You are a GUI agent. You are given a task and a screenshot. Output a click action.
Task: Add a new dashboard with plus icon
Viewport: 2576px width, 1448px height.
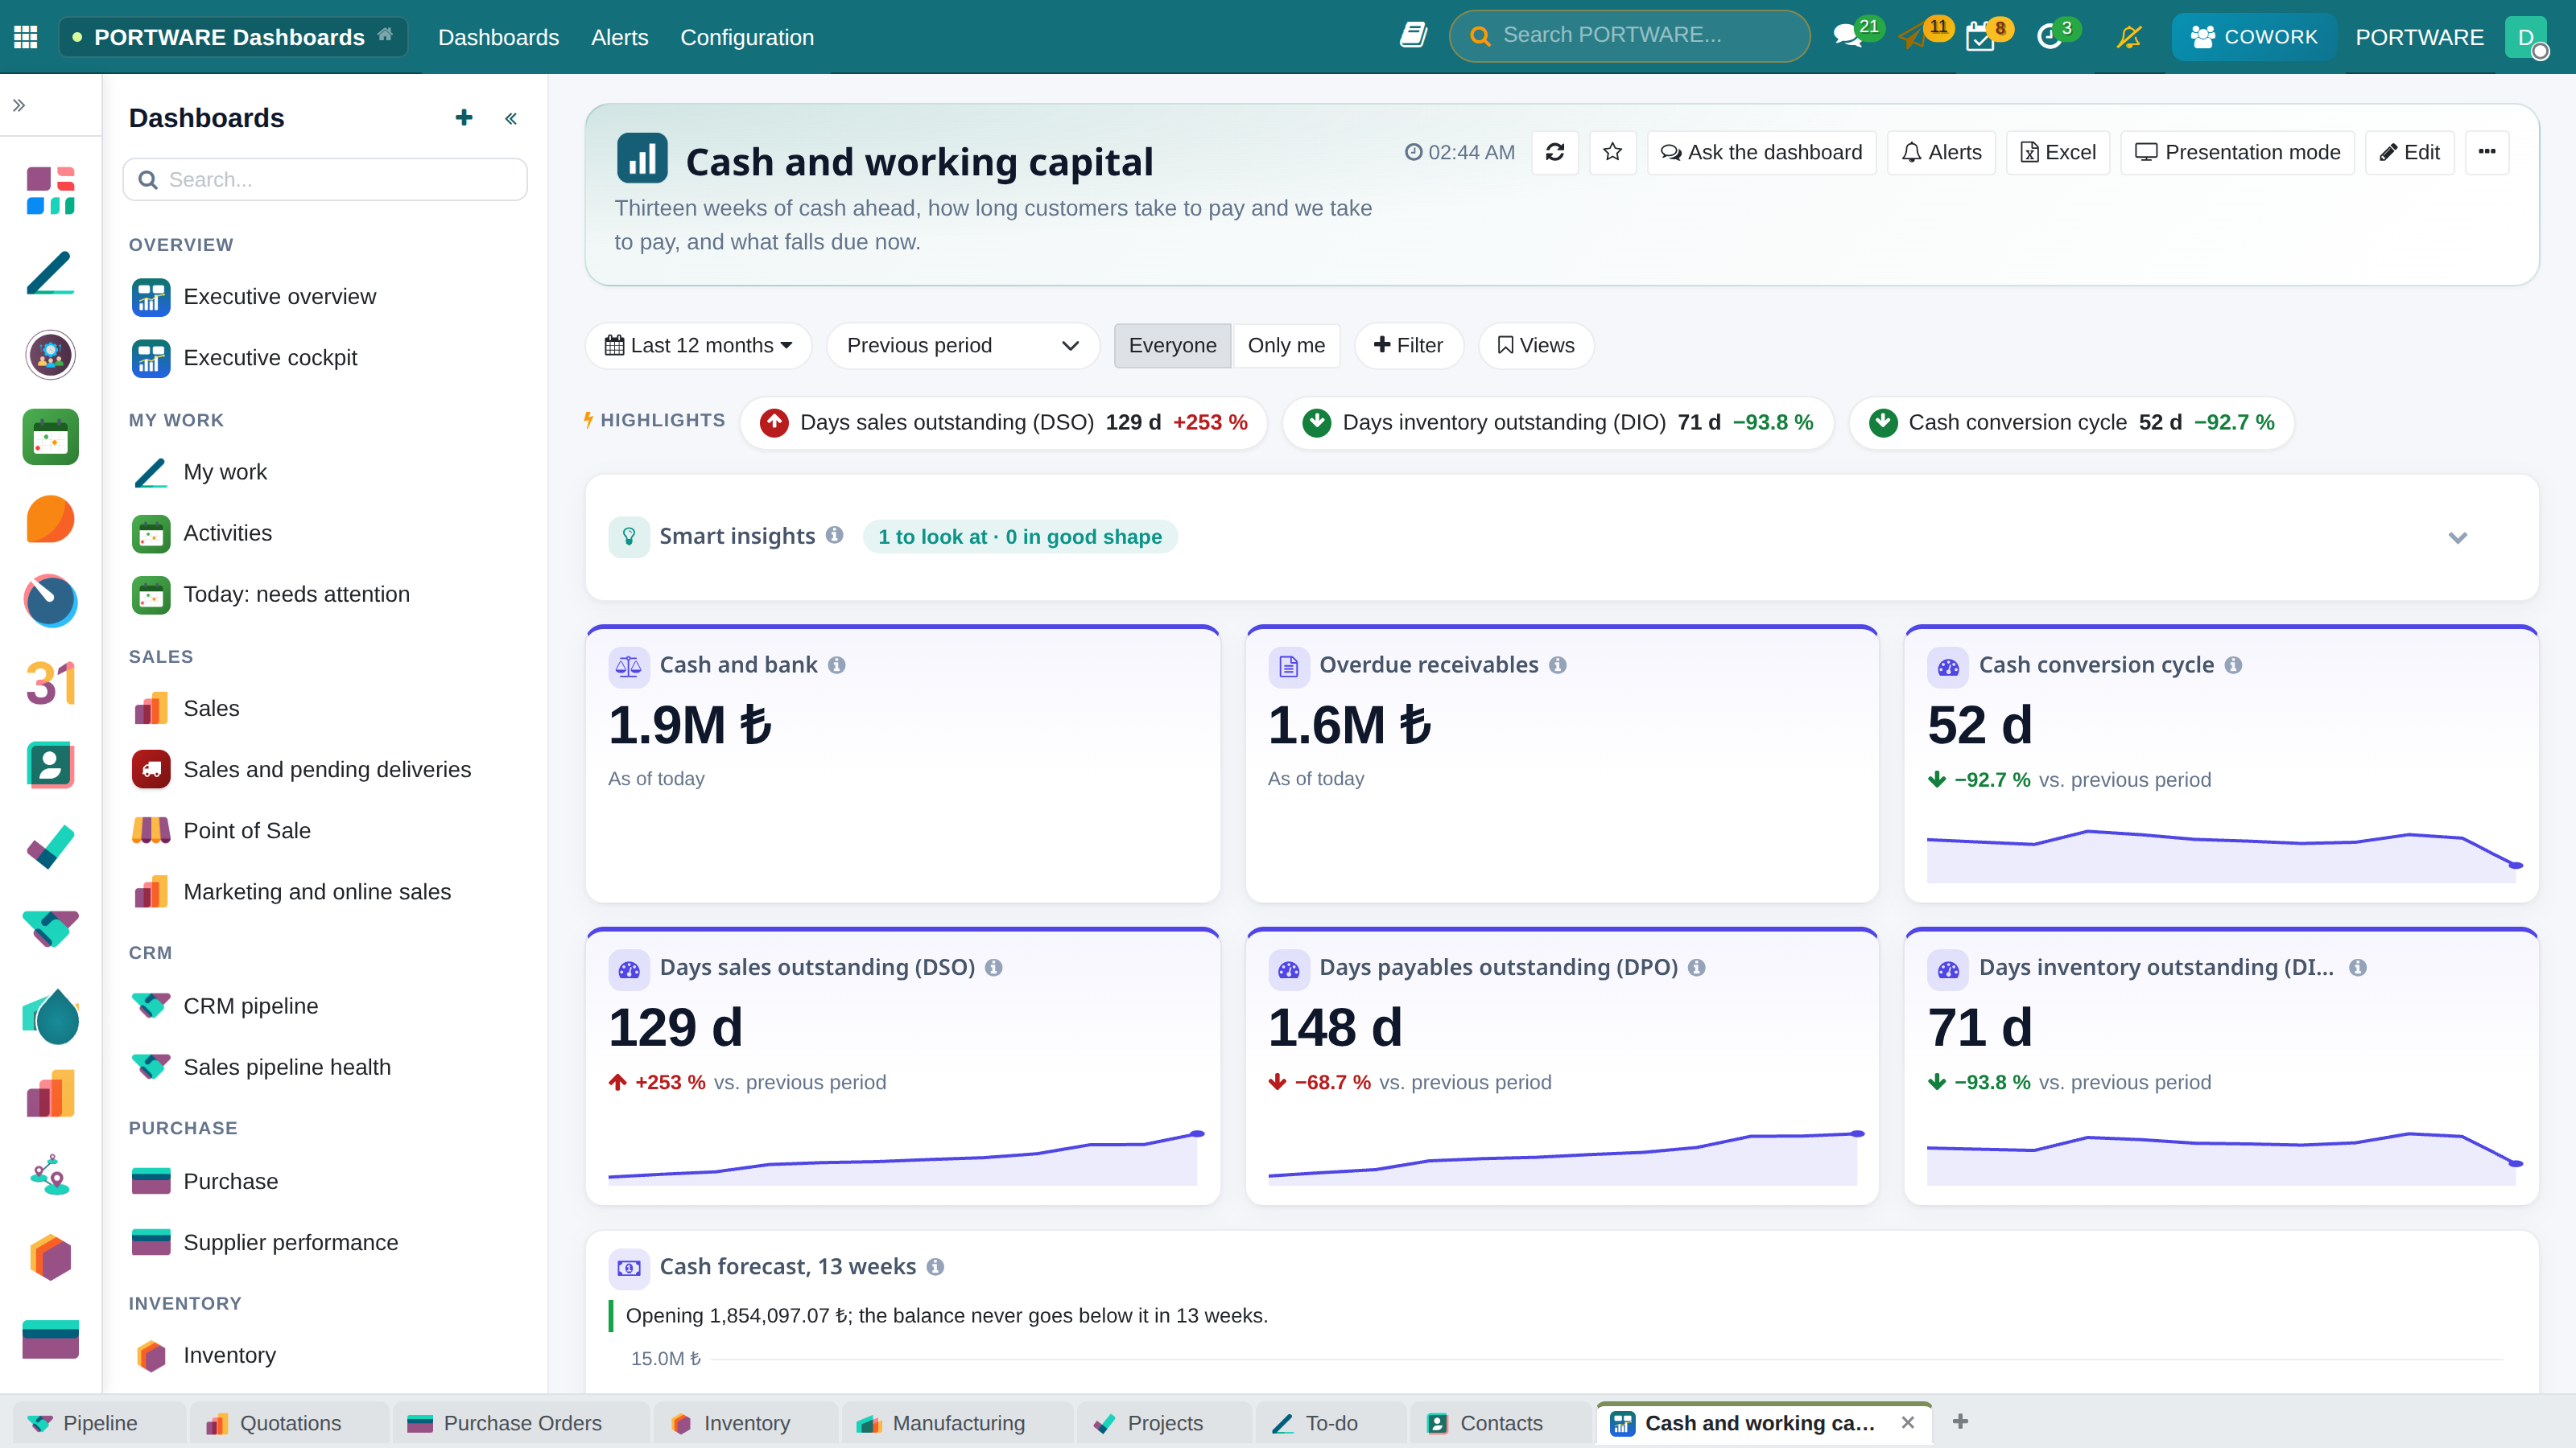tap(463, 118)
